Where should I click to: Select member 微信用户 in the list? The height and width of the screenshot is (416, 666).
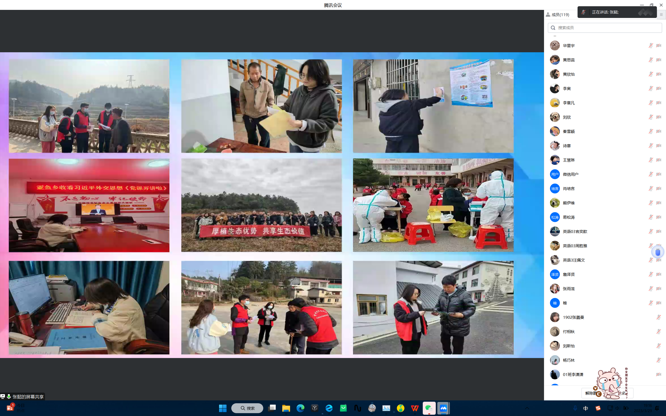(x=570, y=174)
